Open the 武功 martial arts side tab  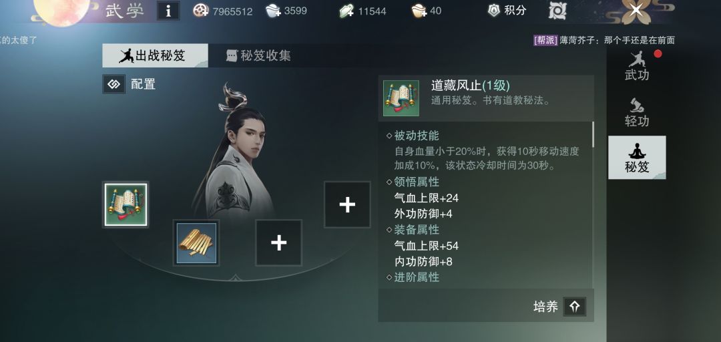pos(637,66)
